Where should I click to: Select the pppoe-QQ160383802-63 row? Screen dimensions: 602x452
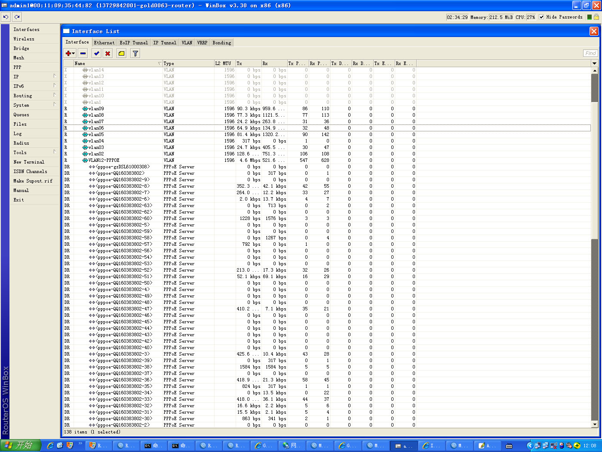pos(327,205)
